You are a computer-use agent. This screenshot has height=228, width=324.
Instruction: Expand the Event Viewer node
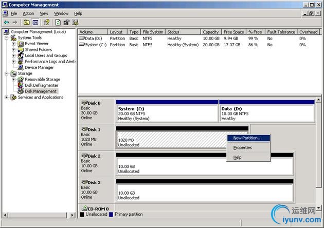coord(14,44)
